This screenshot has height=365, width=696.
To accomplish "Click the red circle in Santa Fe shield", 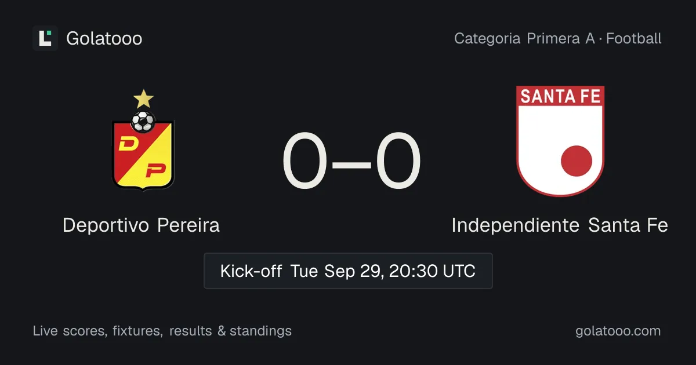I will point(577,160).
